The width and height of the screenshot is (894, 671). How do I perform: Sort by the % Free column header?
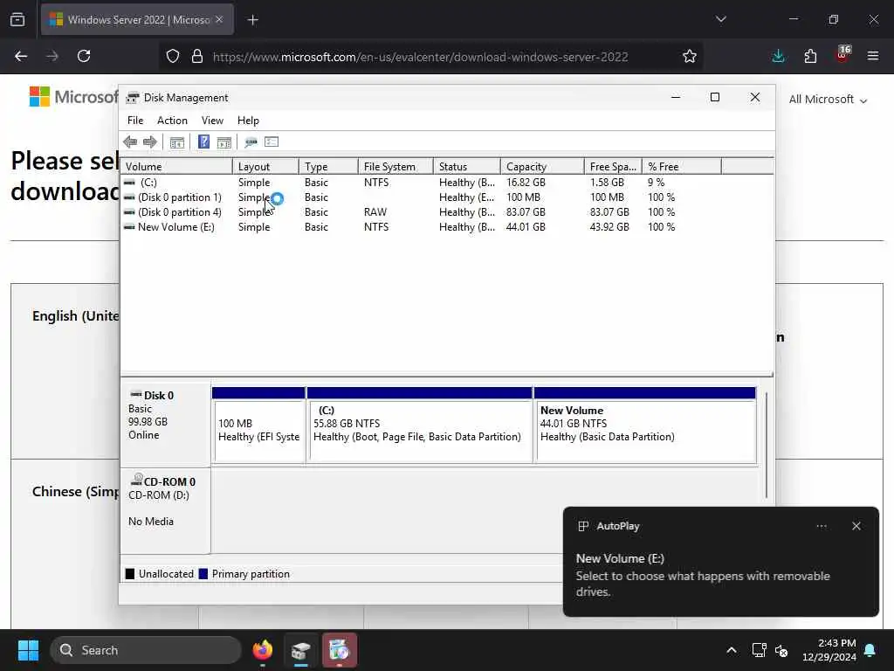(682, 167)
